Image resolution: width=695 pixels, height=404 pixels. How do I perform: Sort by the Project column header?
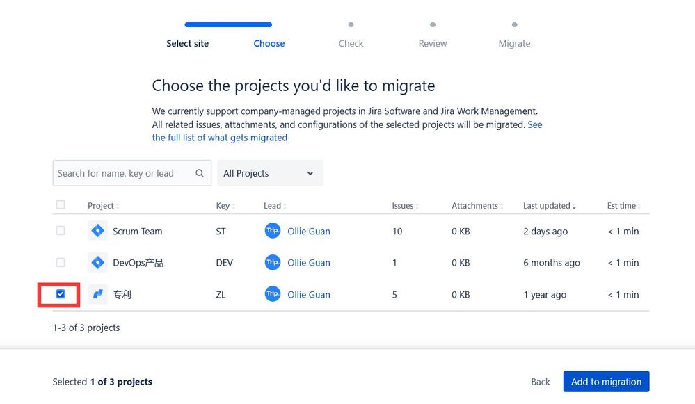tap(103, 206)
